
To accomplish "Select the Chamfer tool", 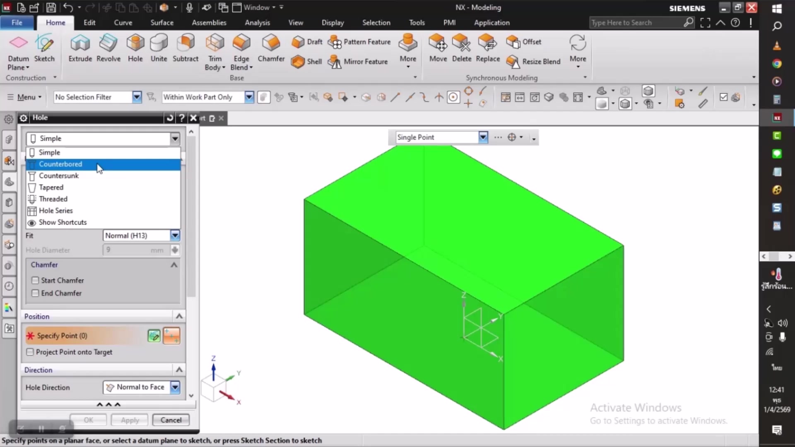I will (271, 48).
